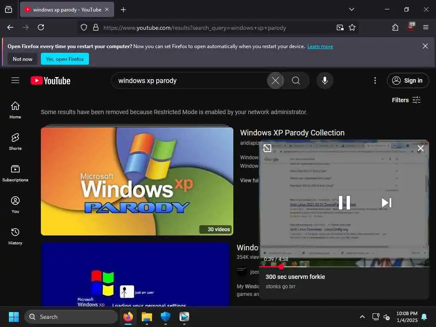Skip to next video in miniplayer
This screenshot has width=436, height=327.
[x=387, y=202]
